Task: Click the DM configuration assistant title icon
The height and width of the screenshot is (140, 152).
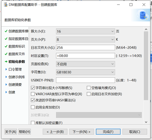Action: pyautogui.click(x=5, y=5)
